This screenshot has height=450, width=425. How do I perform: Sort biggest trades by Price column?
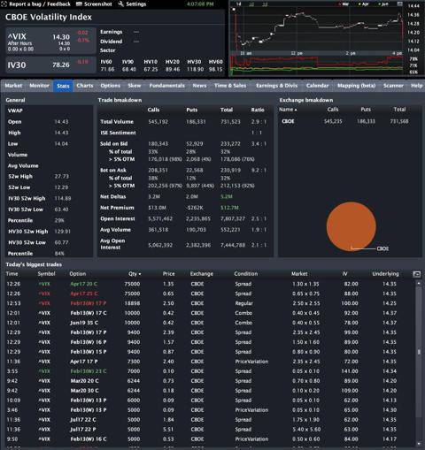(x=168, y=274)
